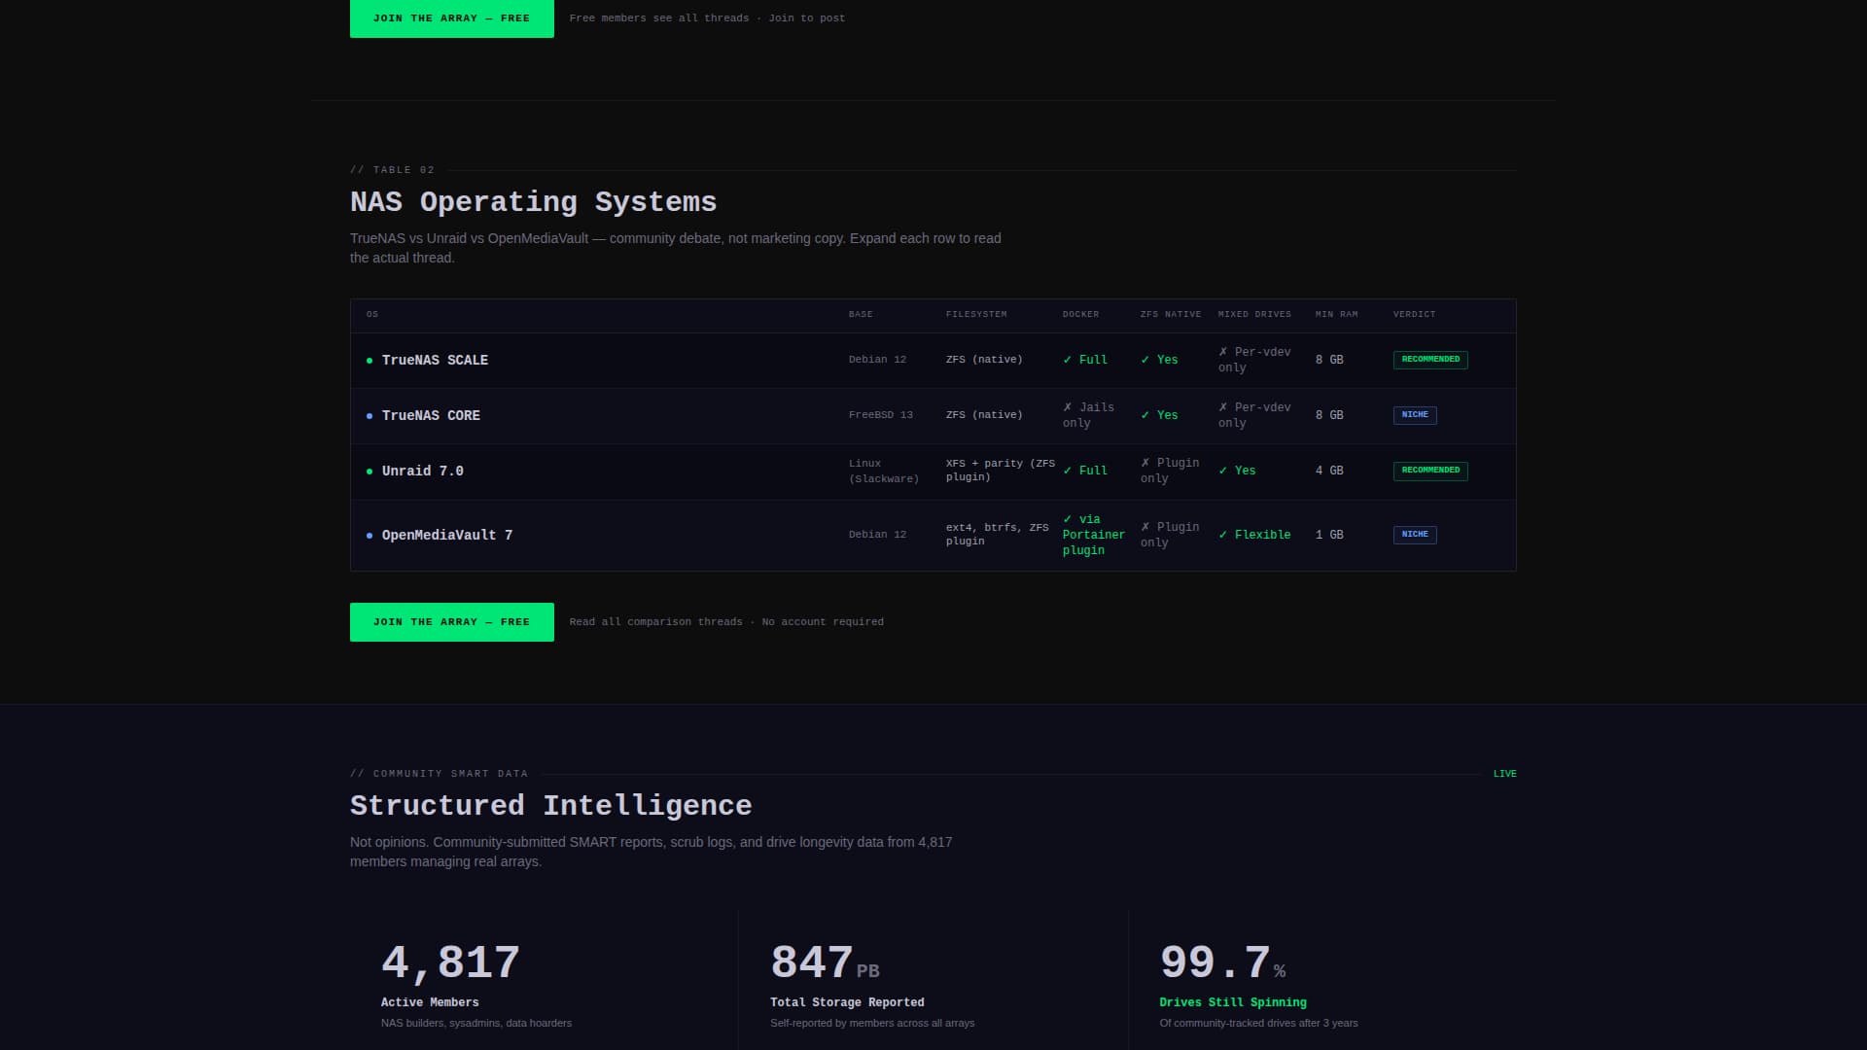
Task: Click the MIN RAM column header
Action: (x=1337, y=315)
